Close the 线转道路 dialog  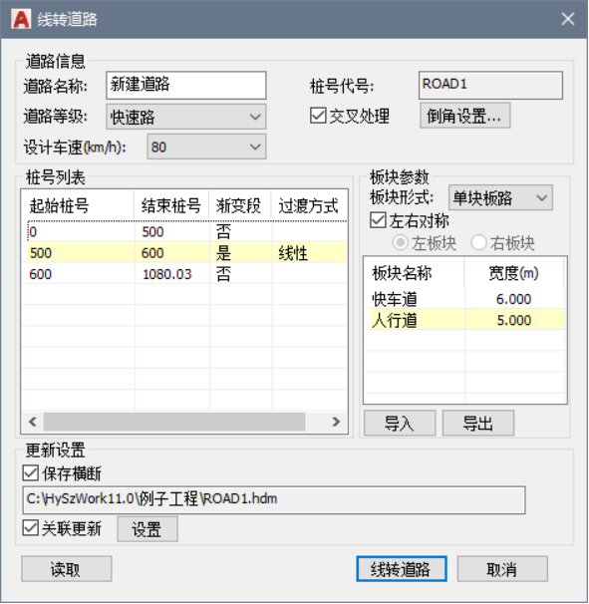pyautogui.click(x=568, y=19)
